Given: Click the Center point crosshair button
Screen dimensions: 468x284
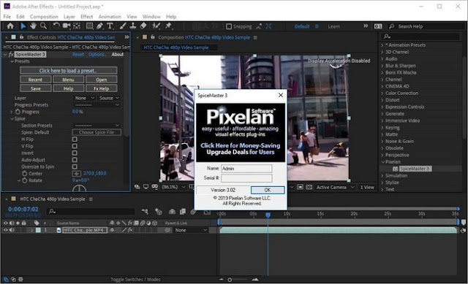Looking at the screenshot, I should coord(76,174).
